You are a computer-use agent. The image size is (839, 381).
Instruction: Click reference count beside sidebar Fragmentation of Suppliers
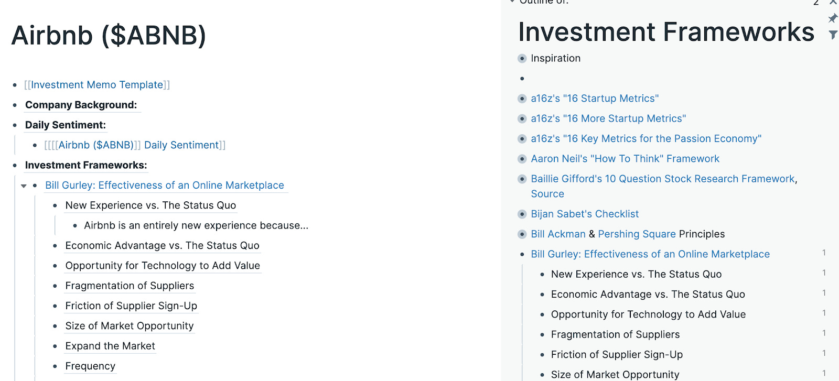[x=824, y=333]
